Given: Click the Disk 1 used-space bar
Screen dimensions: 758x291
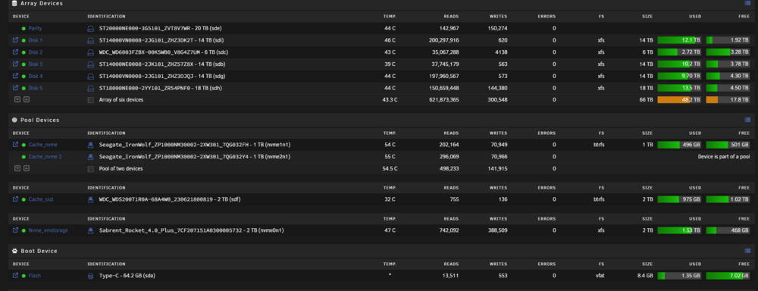Looking at the screenshot, I should point(679,40).
